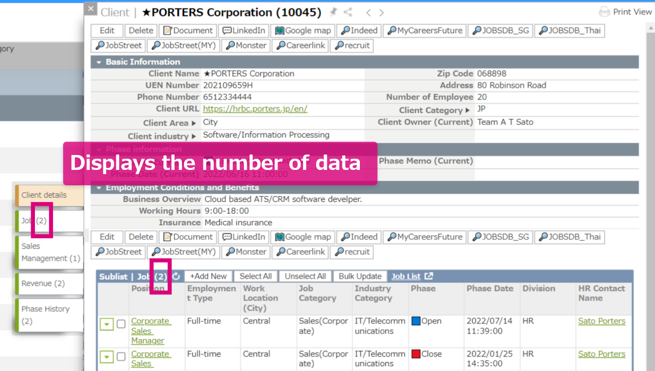Open Corporate Sales Manager job link
Screen dimensions: 655x371
coord(151,331)
